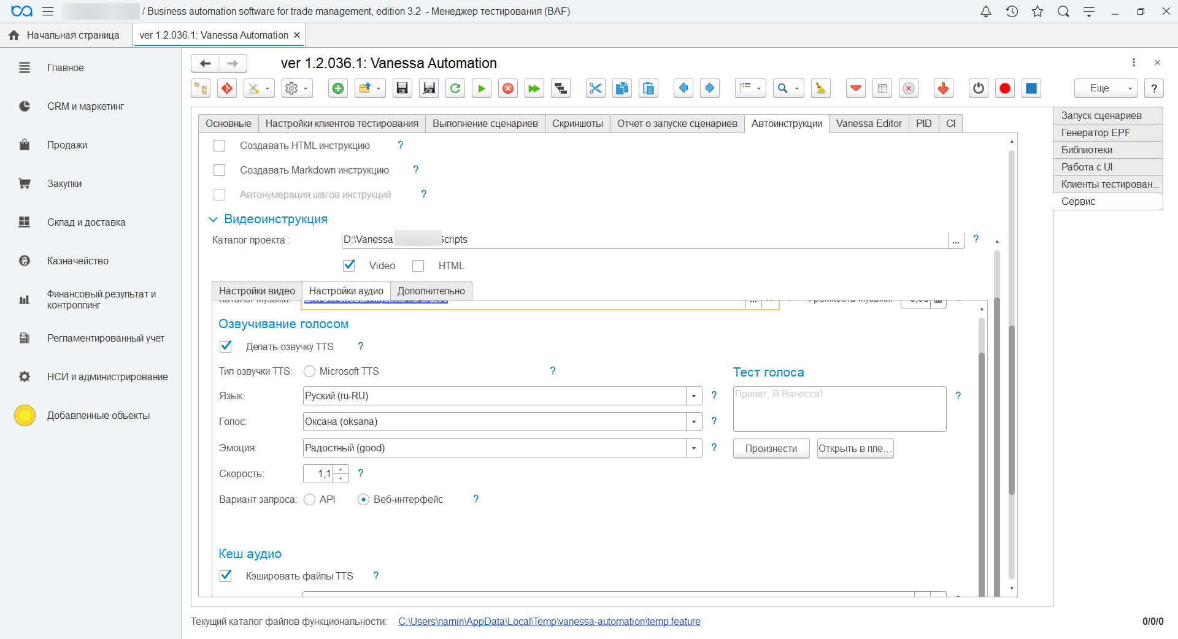Click the Произнести button
The height and width of the screenshot is (639, 1178).
(x=771, y=449)
